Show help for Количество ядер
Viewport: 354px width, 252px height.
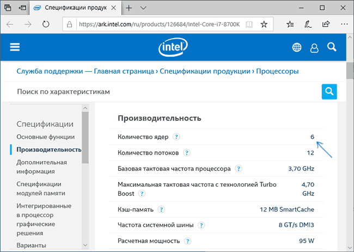176,137
